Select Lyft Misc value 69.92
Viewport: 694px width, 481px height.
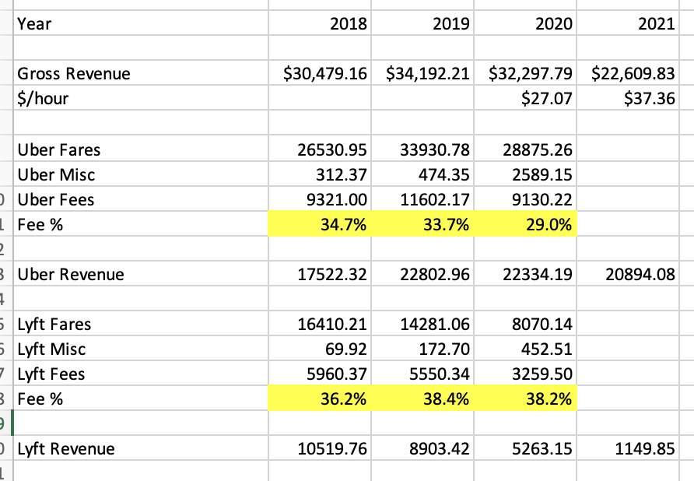(x=320, y=349)
